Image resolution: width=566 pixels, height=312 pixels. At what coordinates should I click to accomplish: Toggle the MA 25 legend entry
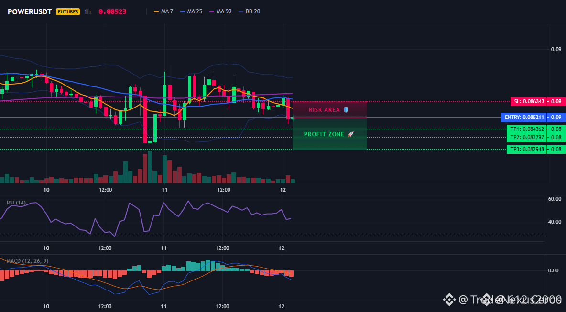point(191,11)
